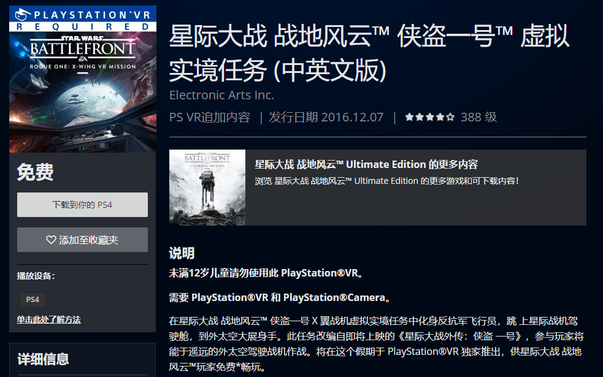
Task: Click the PlayStation VR Required banner logo
Action: coord(83,19)
